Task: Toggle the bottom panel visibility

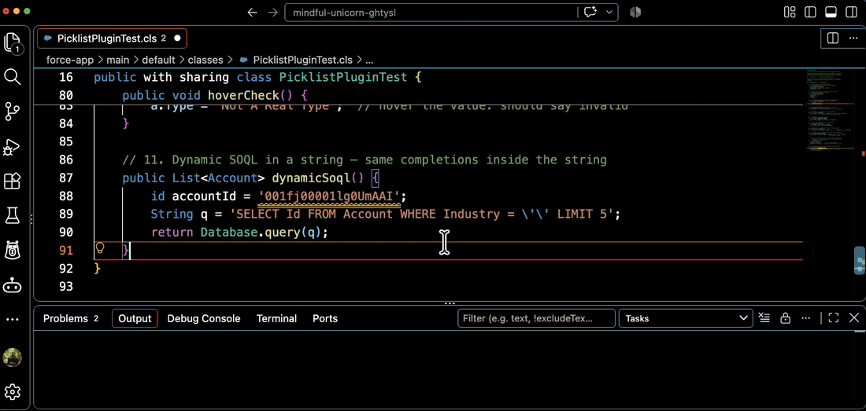Action: tap(831, 12)
